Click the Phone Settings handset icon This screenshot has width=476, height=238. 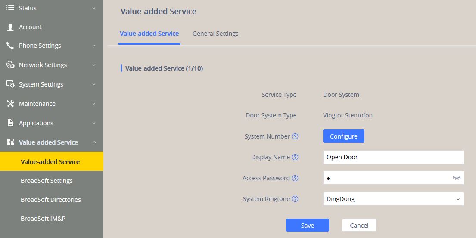(x=10, y=46)
